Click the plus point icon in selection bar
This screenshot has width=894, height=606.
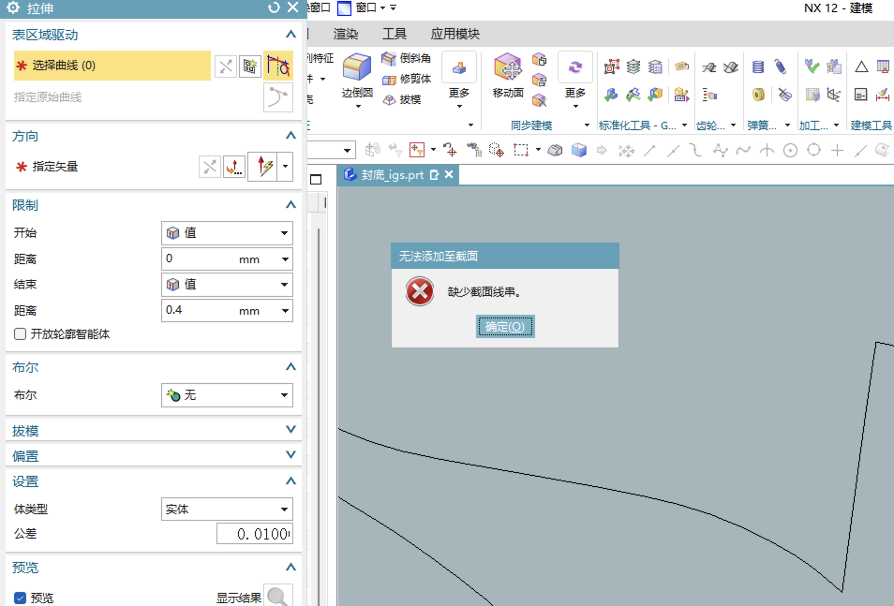(x=837, y=150)
